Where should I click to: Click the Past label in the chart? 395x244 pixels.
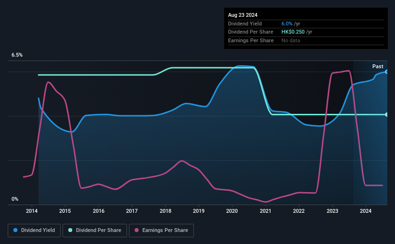(378, 66)
